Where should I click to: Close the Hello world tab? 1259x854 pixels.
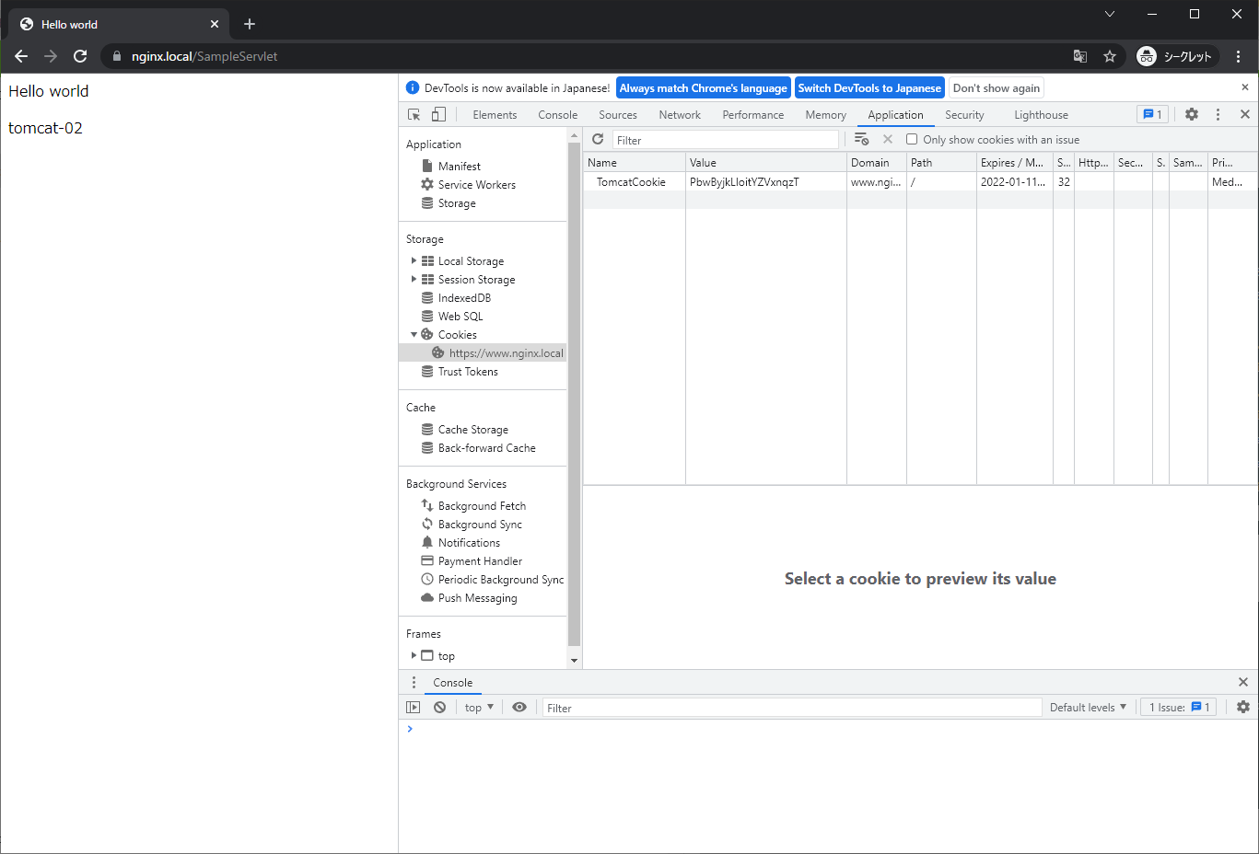(215, 24)
